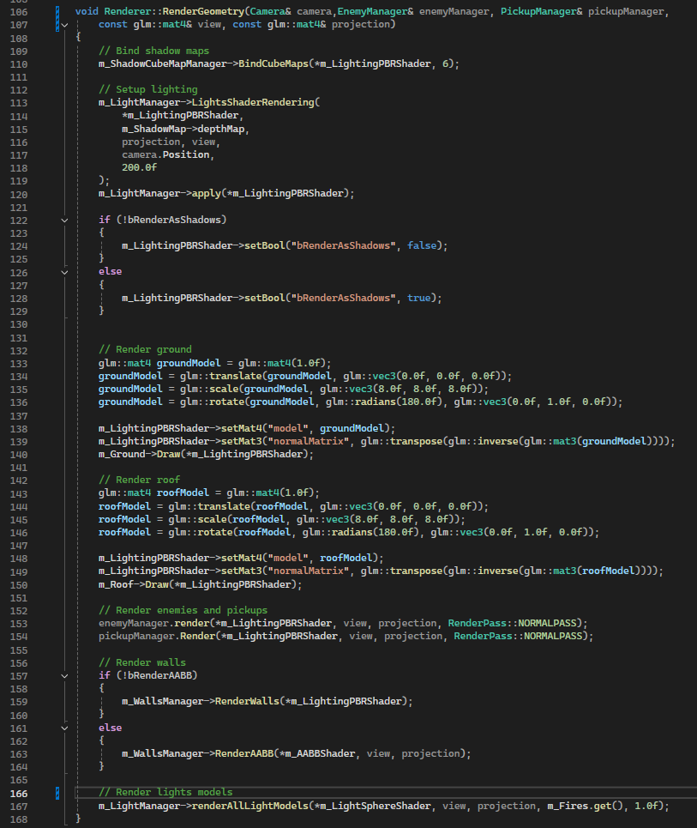Collapse the else block at line 161
697x828 pixels.
pyautogui.click(x=66, y=728)
